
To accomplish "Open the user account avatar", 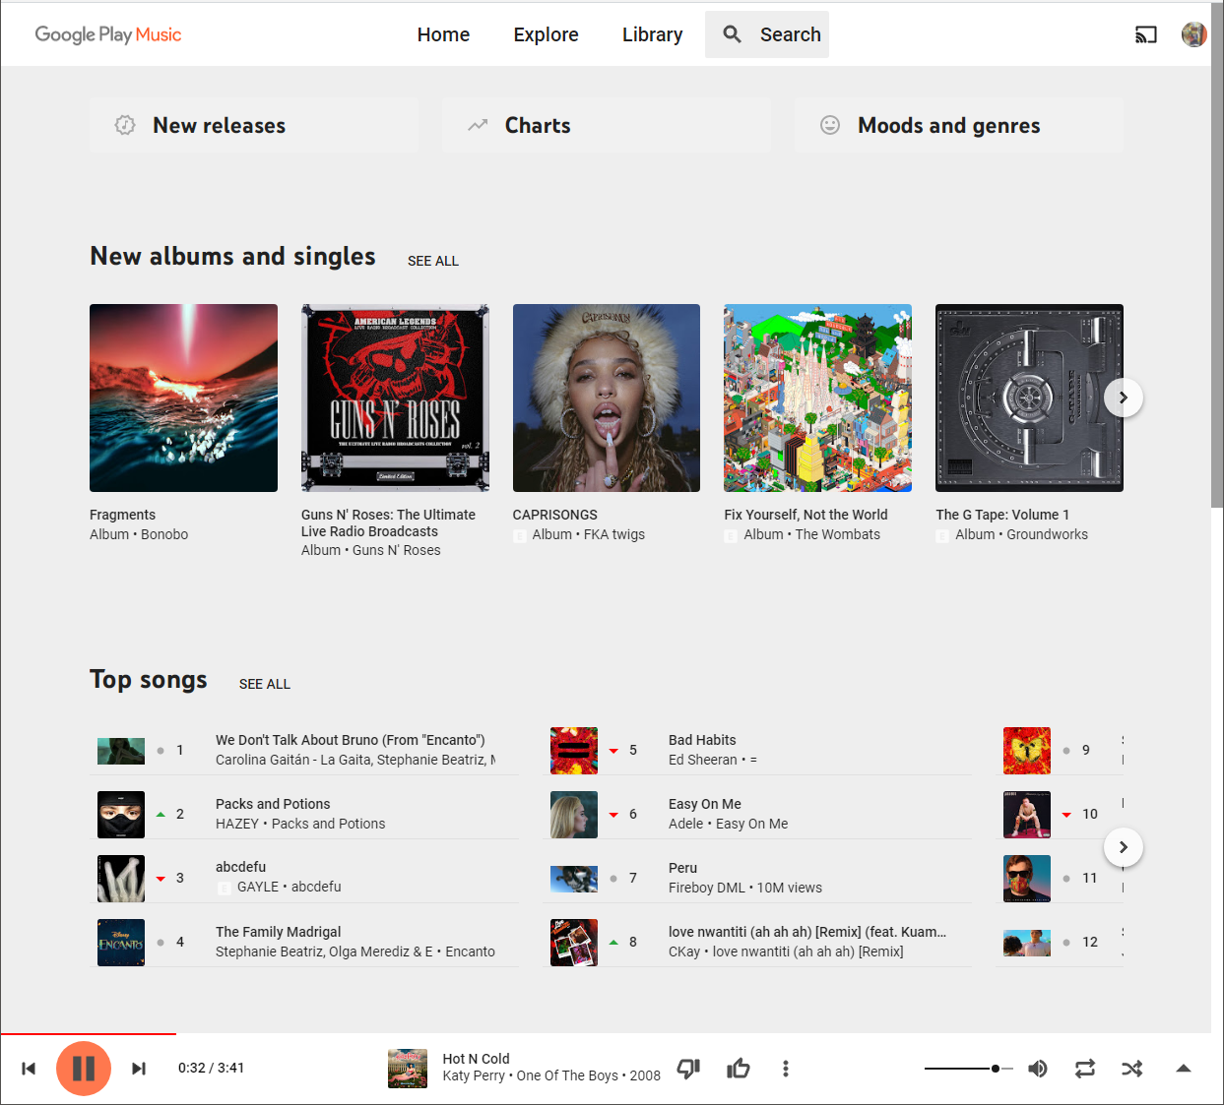I will (x=1193, y=34).
